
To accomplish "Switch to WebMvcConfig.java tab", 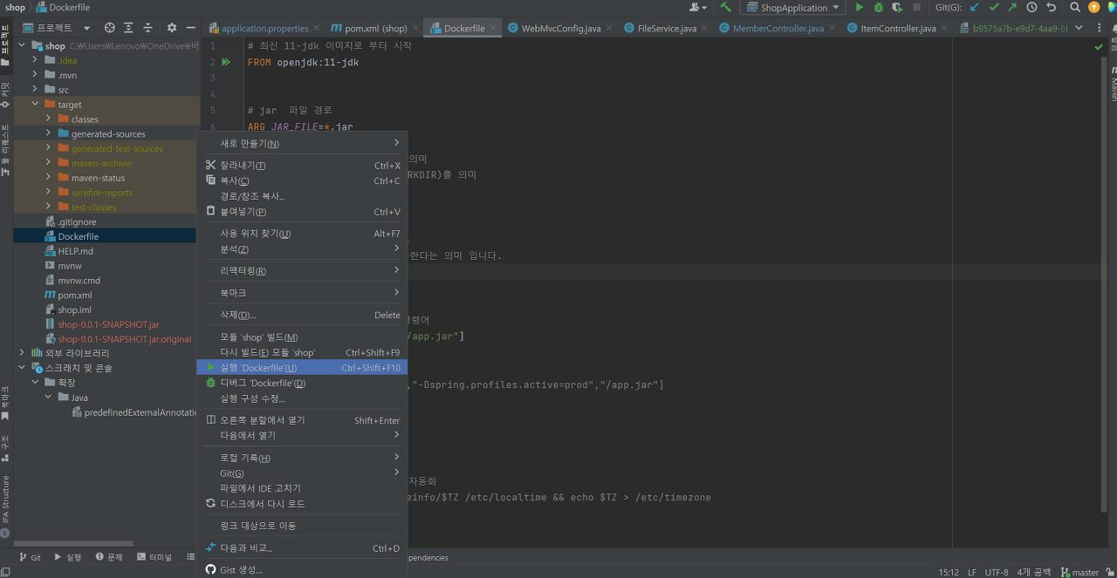I will point(560,28).
